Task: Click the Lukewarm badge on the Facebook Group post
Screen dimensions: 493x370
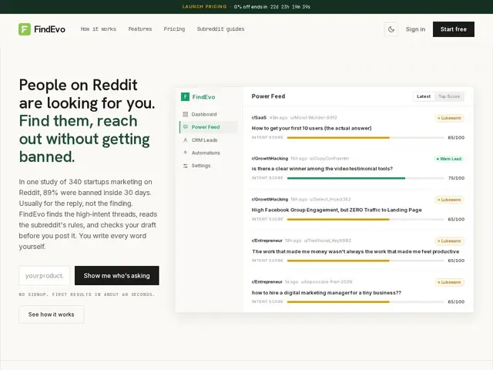Action: [449, 200]
